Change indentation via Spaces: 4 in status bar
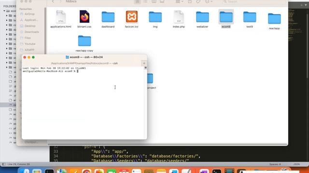This screenshot has height=173, width=309. coord(275,164)
